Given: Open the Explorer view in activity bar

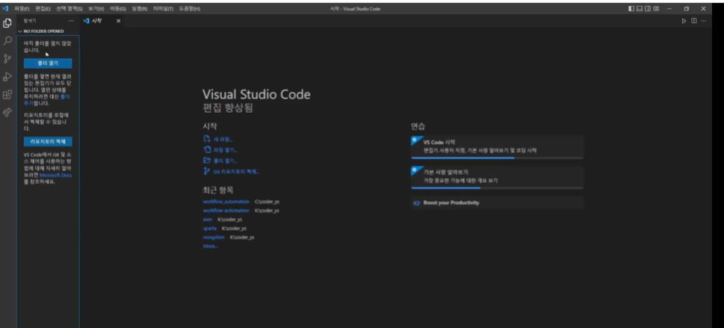Looking at the screenshot, I should coord(7,22).
